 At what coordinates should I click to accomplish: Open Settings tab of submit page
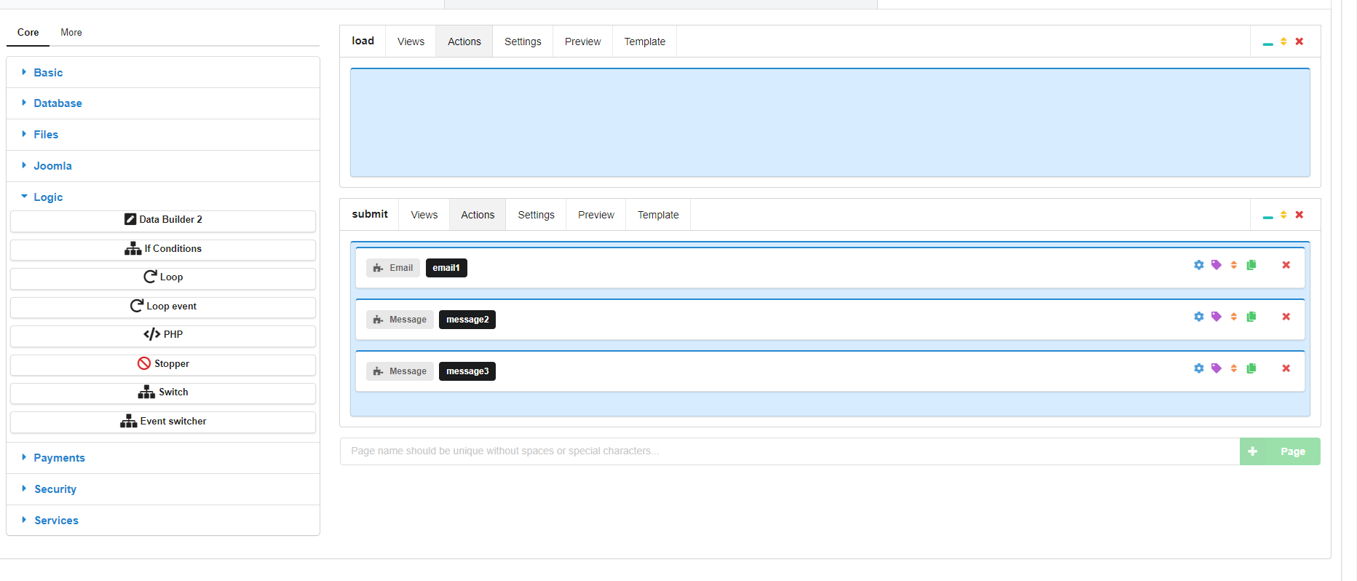click(x=536, y=215)
